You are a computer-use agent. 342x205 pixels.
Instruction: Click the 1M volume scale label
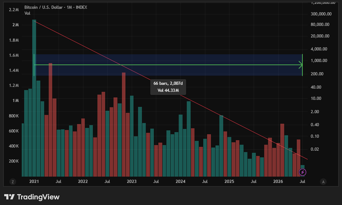[x=16, y=100]
